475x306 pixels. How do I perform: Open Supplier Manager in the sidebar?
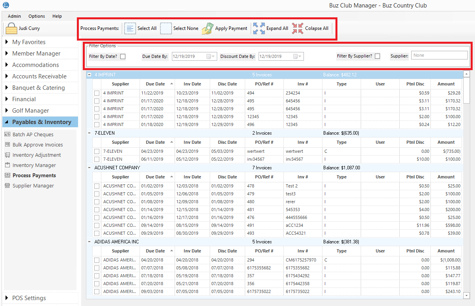[33, 186]
